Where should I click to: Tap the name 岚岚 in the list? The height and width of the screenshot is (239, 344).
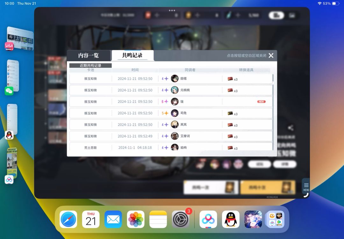coord(183,124)
